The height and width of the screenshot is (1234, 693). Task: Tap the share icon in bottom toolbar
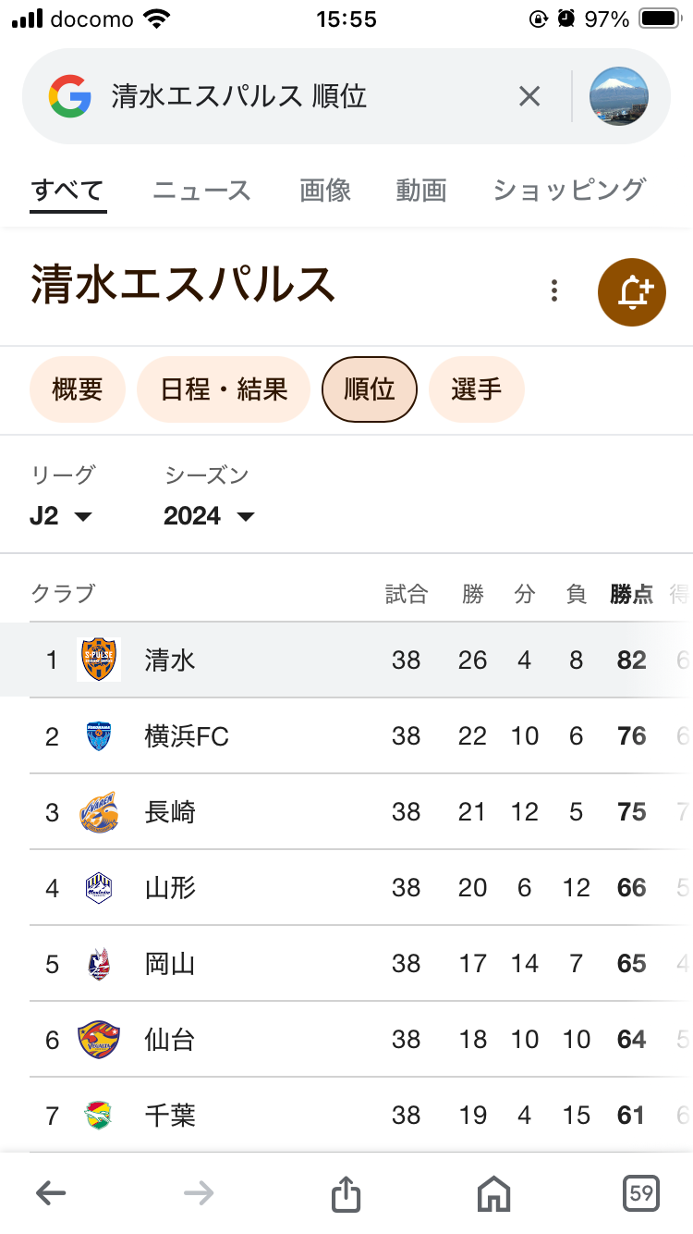click(x=346, y=1193)
